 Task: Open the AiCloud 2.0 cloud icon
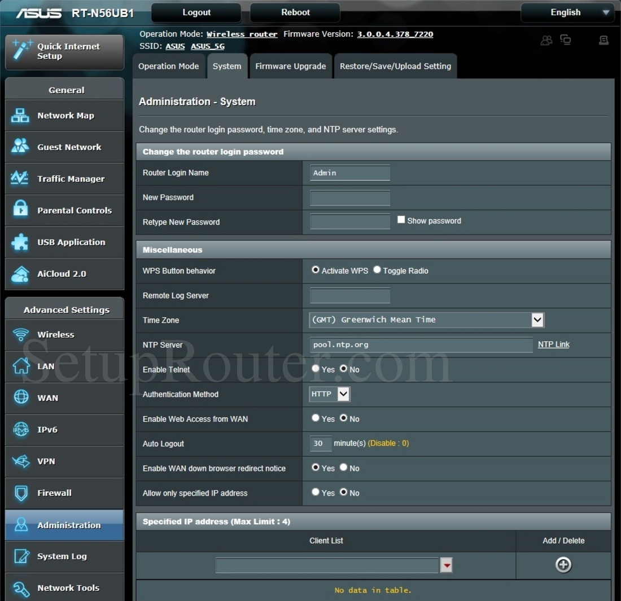20,274
